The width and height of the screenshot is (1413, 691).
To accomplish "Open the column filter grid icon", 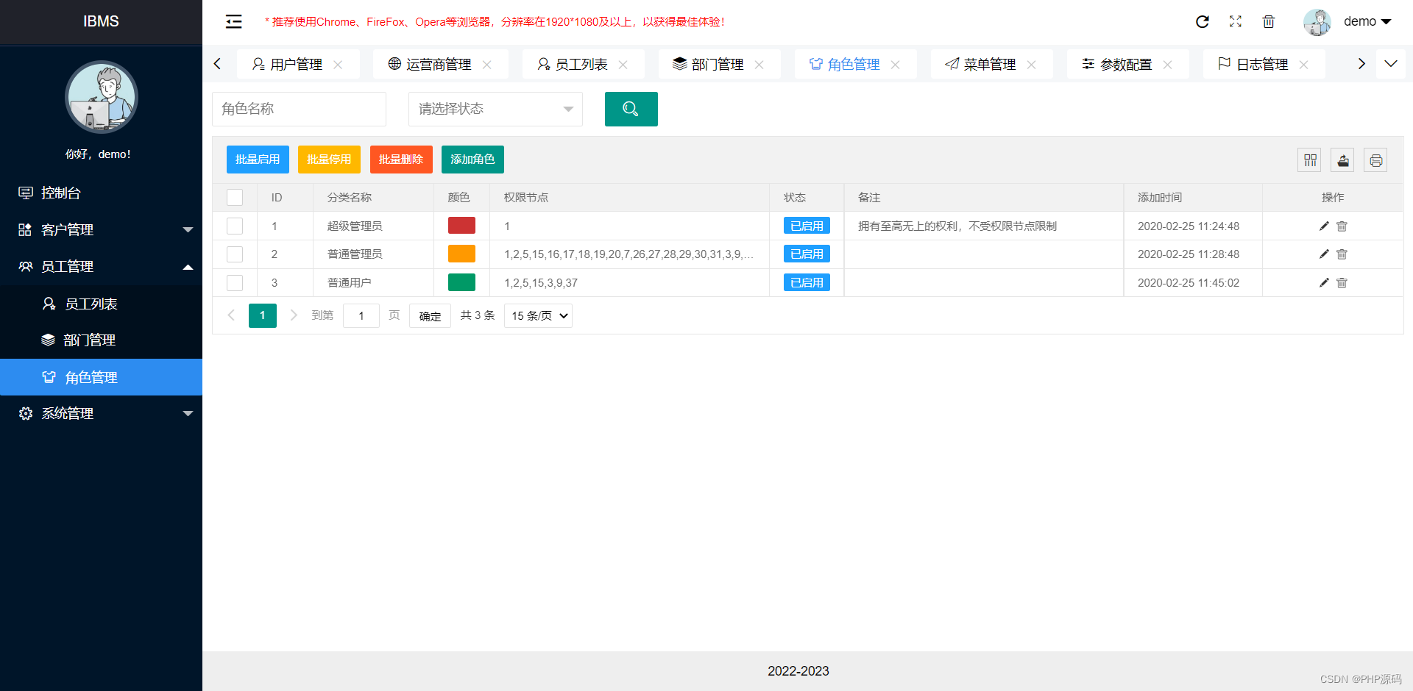I will 1310,160.
